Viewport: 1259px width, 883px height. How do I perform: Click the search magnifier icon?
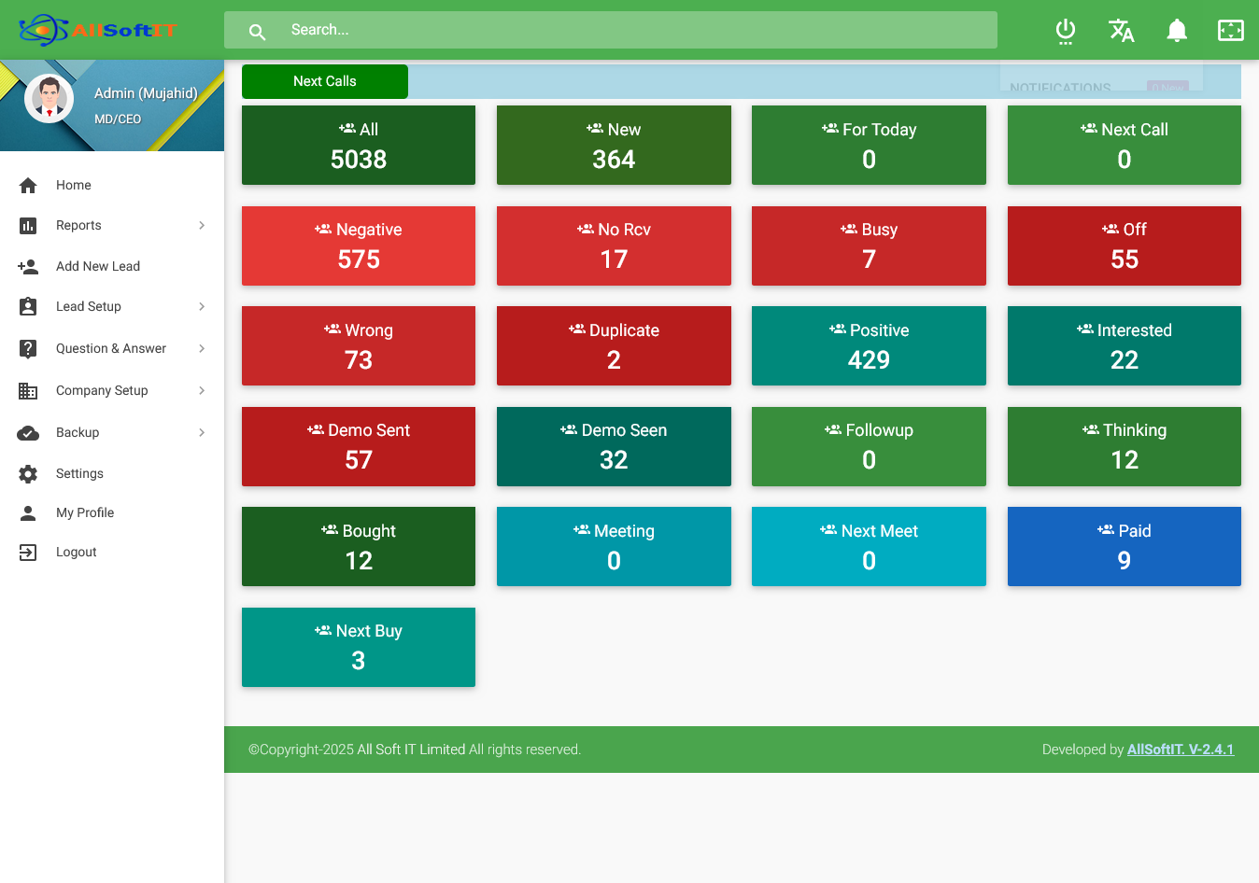pyautogui.click(x=258, y=32)
